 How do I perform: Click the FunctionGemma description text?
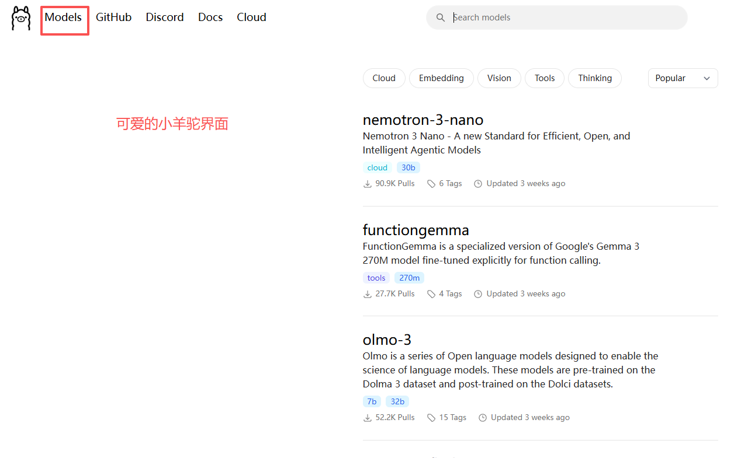click(x=501, y=253)
